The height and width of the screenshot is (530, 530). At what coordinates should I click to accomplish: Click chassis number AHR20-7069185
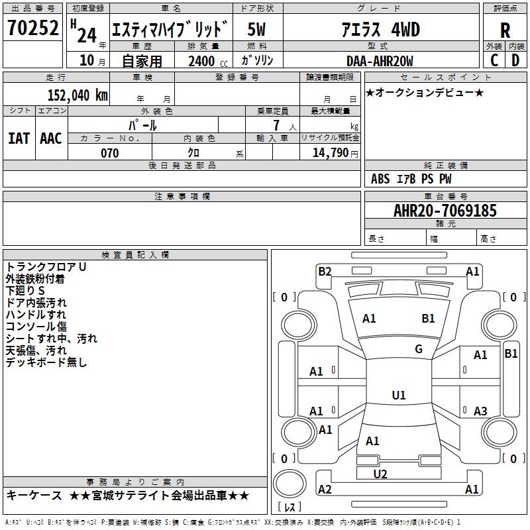pos(445,210)
